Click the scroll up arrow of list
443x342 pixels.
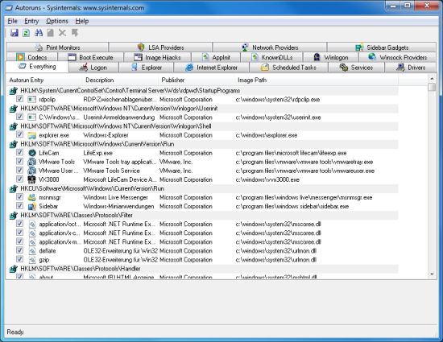click(x=432, y=78)
